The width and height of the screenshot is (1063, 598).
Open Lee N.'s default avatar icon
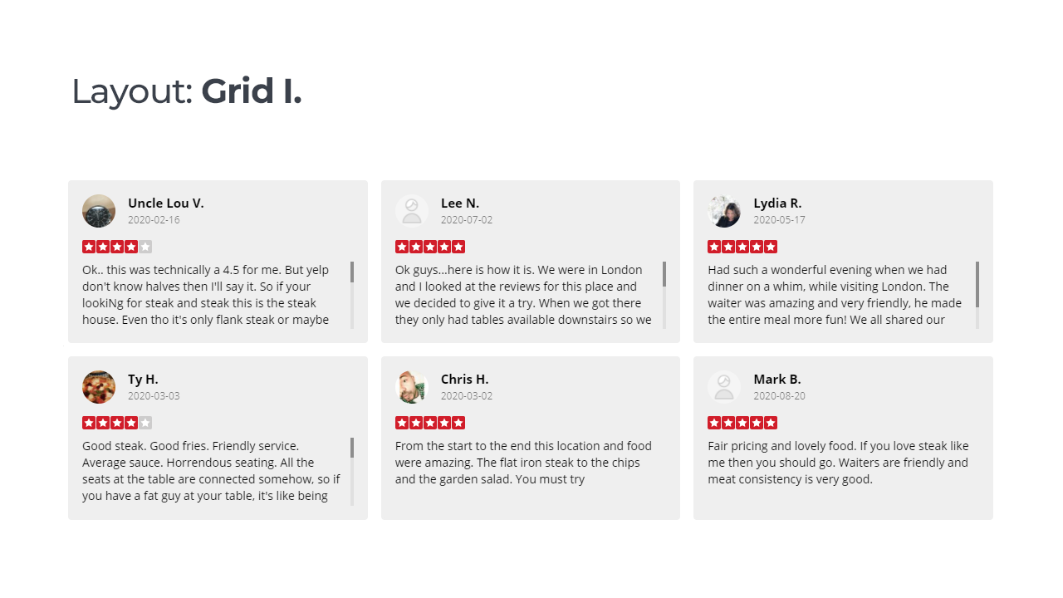(412, 211)
